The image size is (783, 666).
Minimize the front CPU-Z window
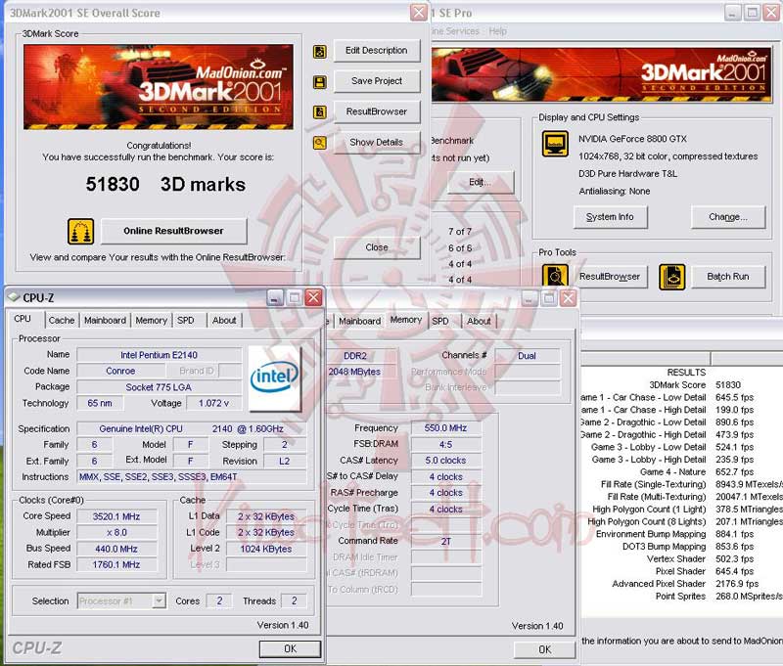pos(275,298)
